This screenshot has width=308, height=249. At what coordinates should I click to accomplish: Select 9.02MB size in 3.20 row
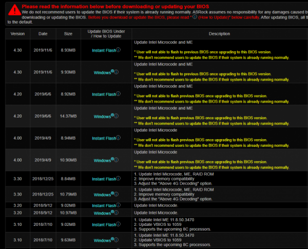(68, 205)
